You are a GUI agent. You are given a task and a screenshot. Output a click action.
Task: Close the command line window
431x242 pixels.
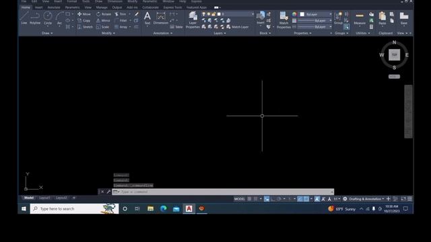click(102, 192)
